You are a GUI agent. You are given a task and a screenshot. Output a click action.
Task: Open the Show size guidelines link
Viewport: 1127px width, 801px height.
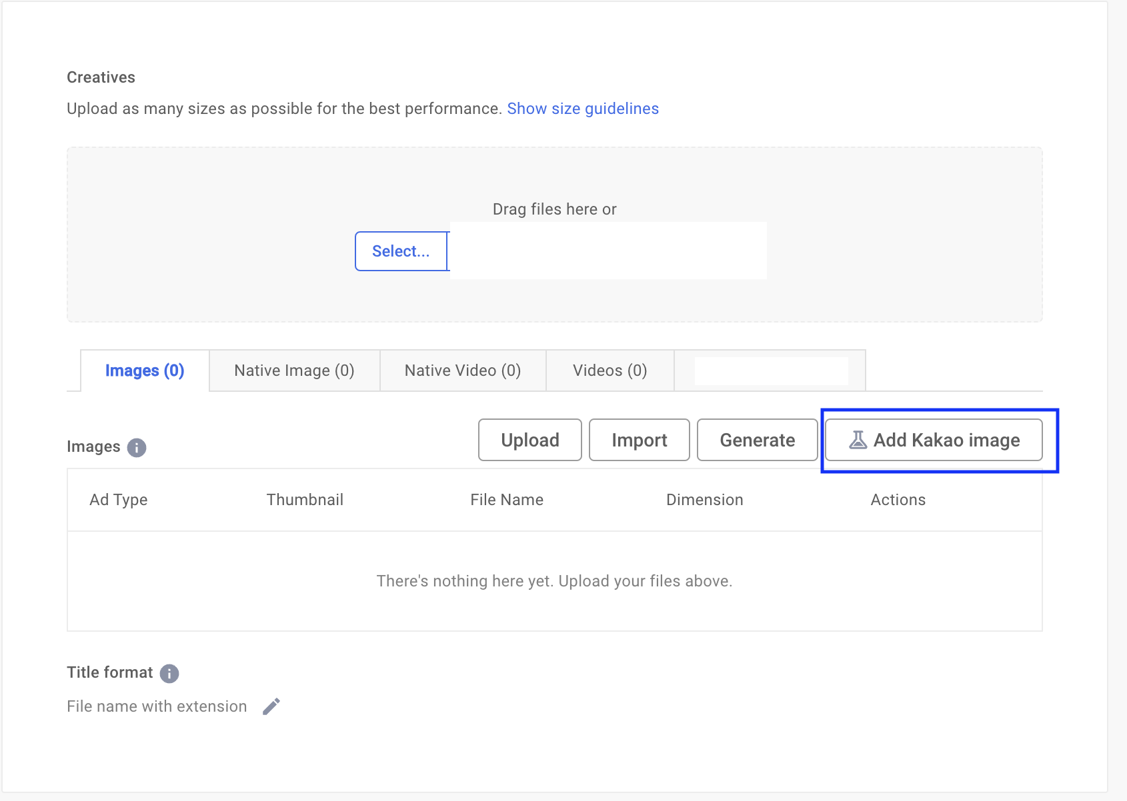[582, 109]
